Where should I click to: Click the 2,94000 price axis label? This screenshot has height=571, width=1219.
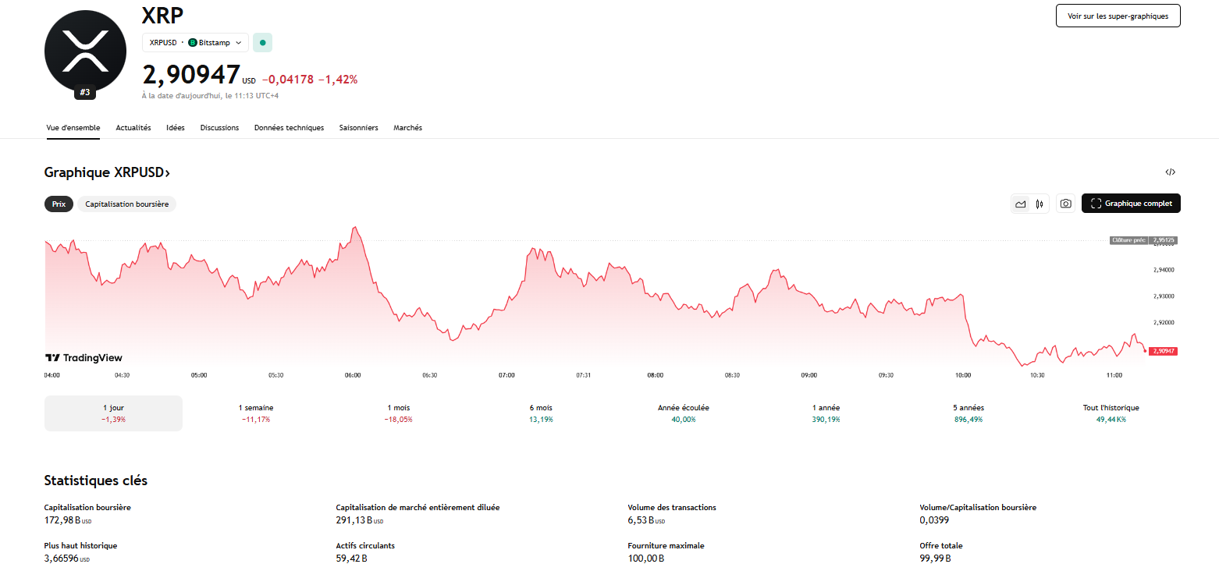(x=1163, y=270)
